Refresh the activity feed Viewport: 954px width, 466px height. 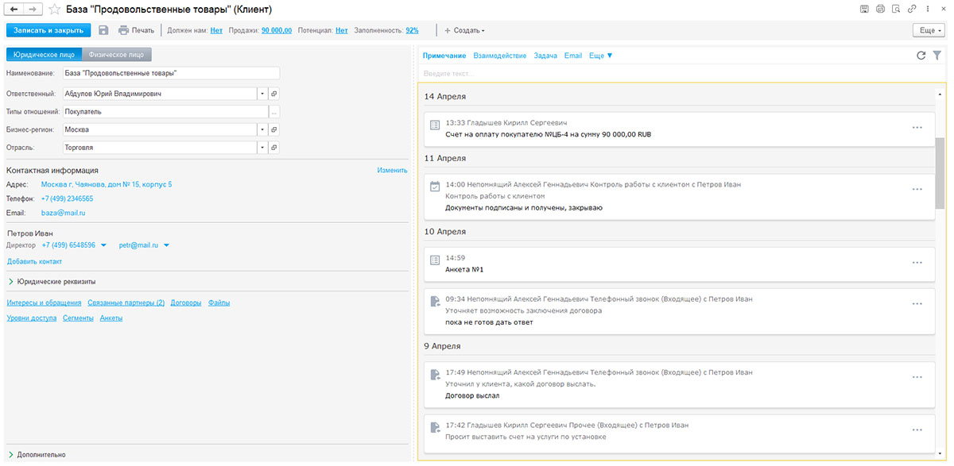pos(921,56)
